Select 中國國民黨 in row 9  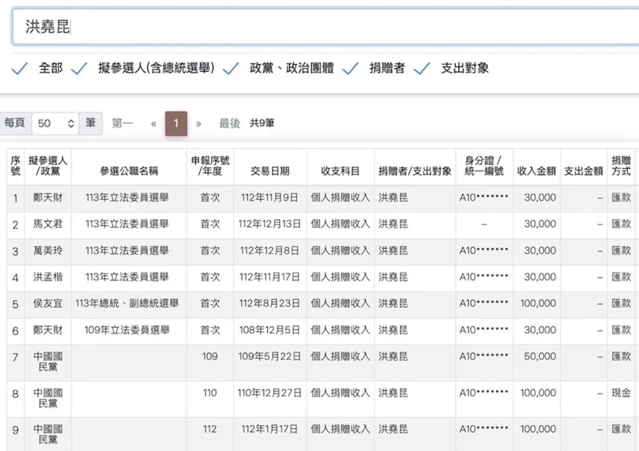coord(48,435)
